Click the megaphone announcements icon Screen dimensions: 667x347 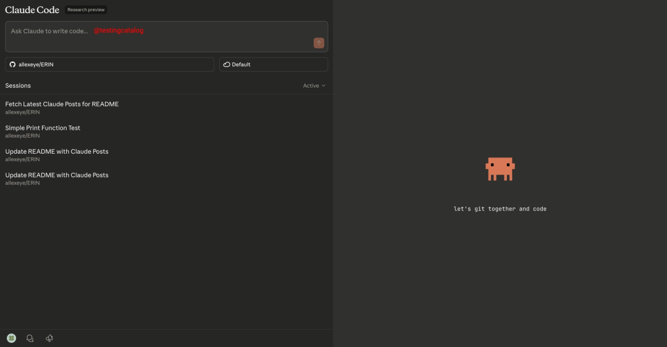(x=49, y=338)
